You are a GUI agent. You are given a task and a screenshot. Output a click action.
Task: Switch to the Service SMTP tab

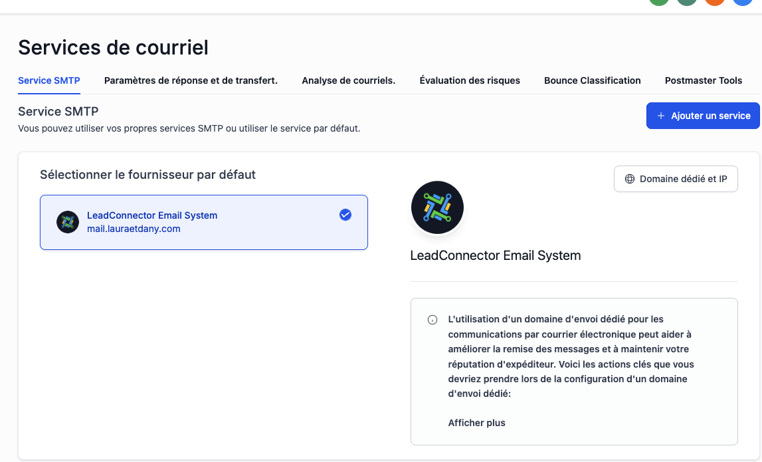(x=49, y=80)
